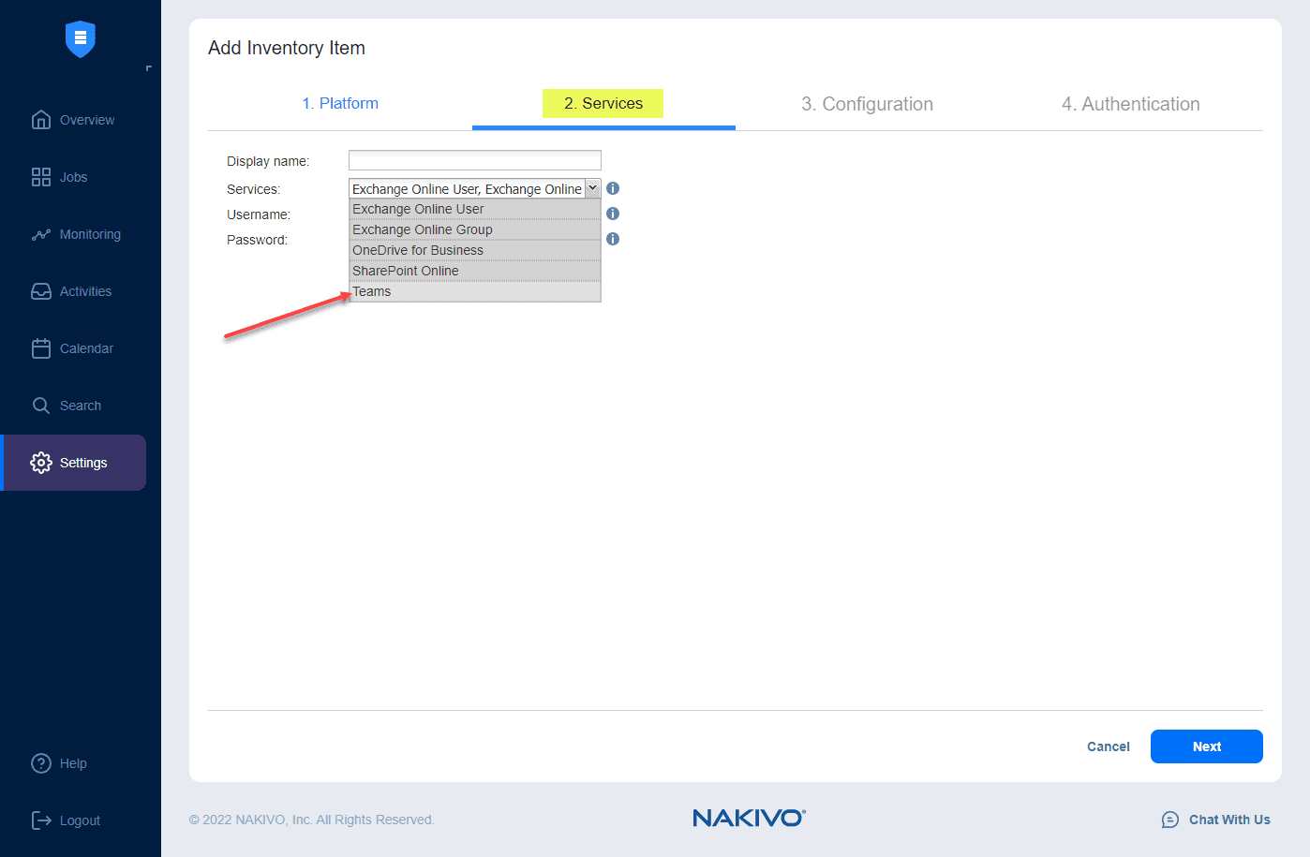This screenshot has width=1310, height=857.
Task: Deselect Exchange Online User service
Action: 418,208
